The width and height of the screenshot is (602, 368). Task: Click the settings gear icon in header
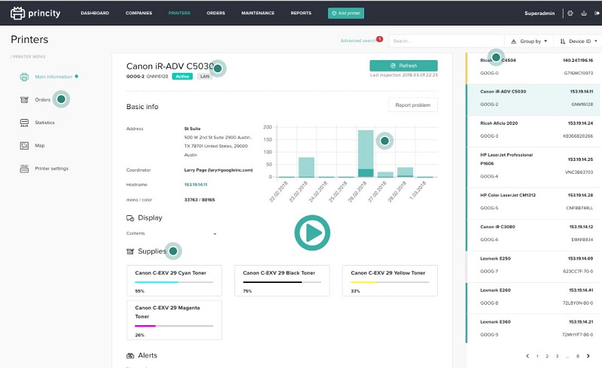click(570, 13)
